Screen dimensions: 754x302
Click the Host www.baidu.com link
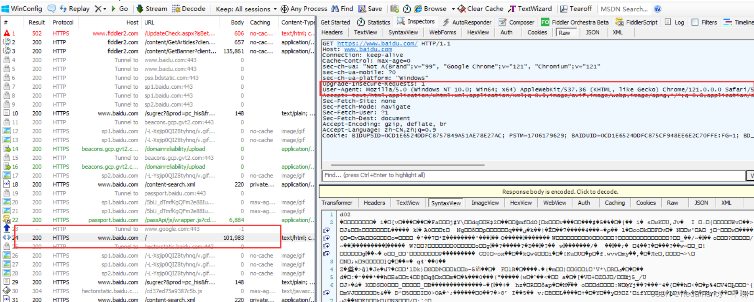(368, 49)
